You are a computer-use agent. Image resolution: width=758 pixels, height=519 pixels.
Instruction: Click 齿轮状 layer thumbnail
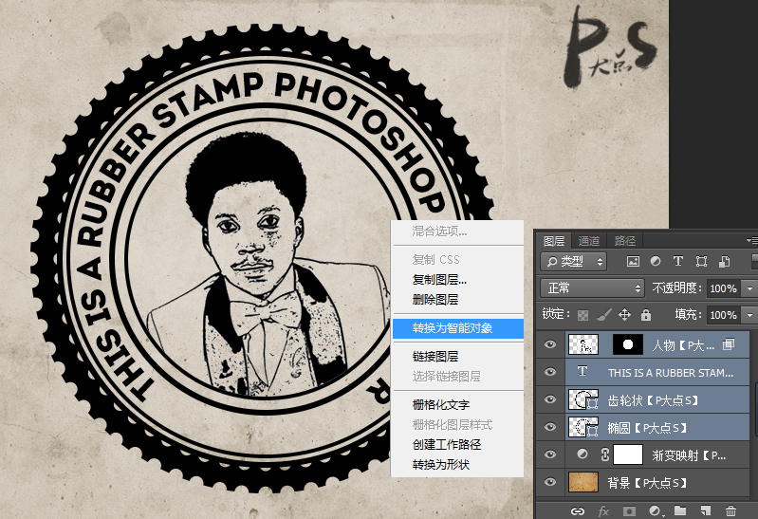click(x=583, y=399)
